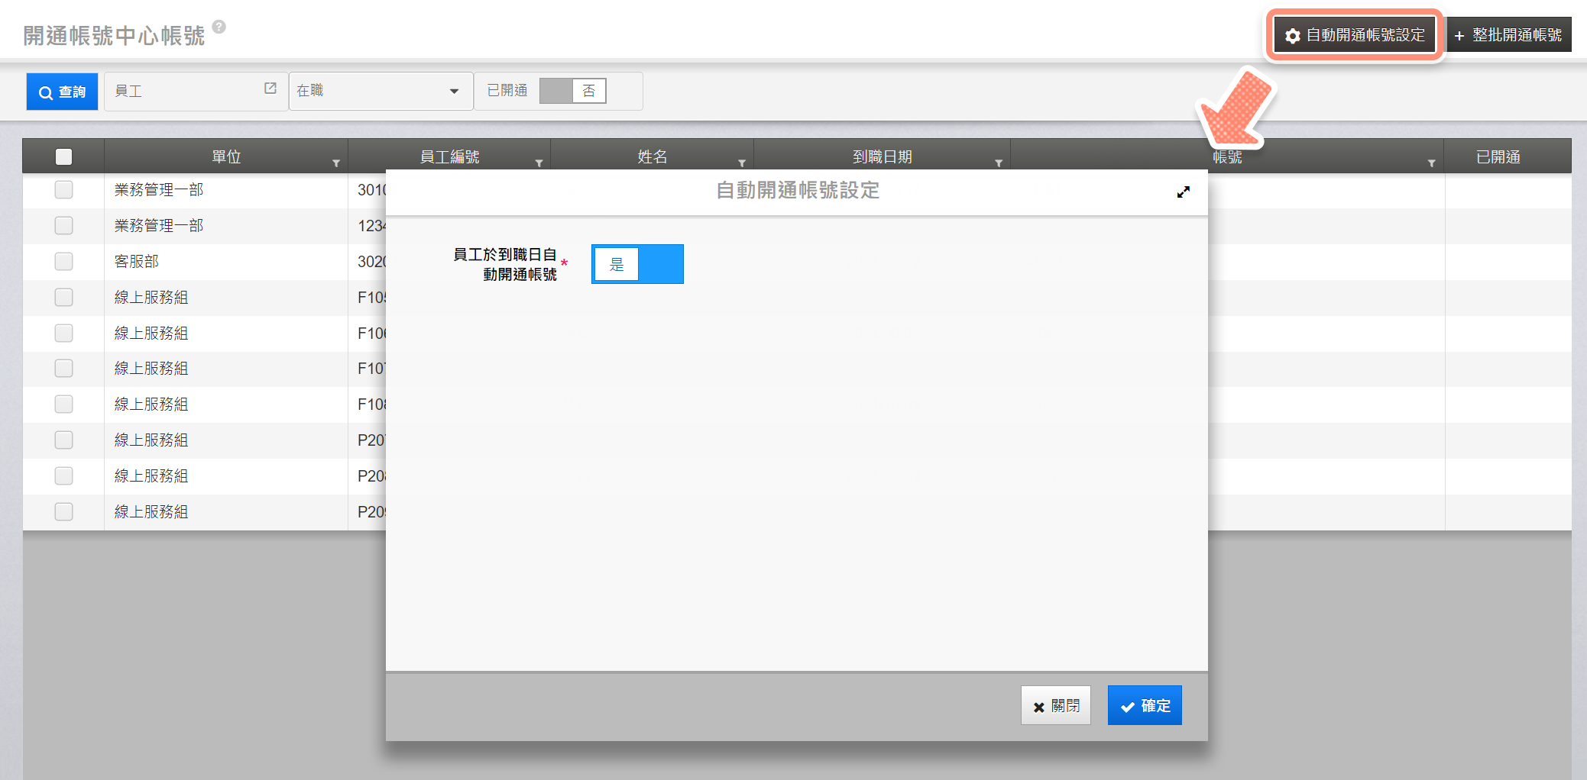The width and height of the screenshot is (1587, 780).
Task: Toggle the 已開通 filter switch
Action: tap(572, 91)
